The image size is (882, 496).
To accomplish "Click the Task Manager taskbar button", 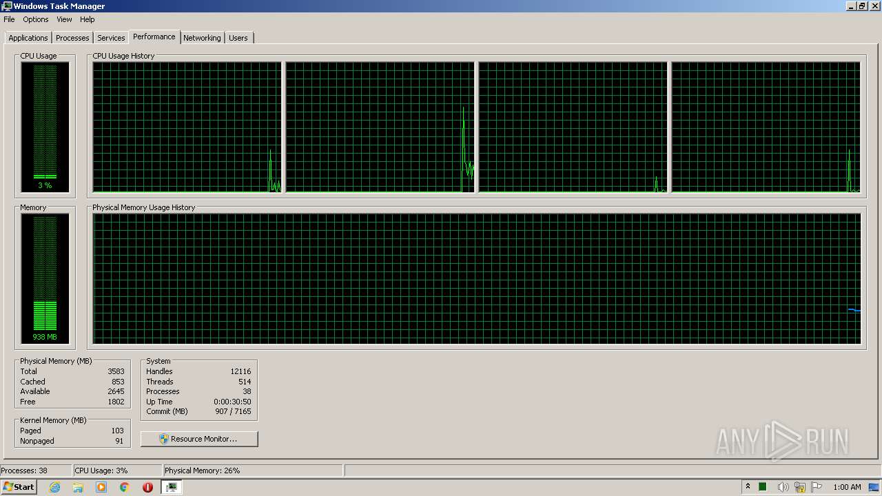I will pyautogui.click(x=172, y=487).
